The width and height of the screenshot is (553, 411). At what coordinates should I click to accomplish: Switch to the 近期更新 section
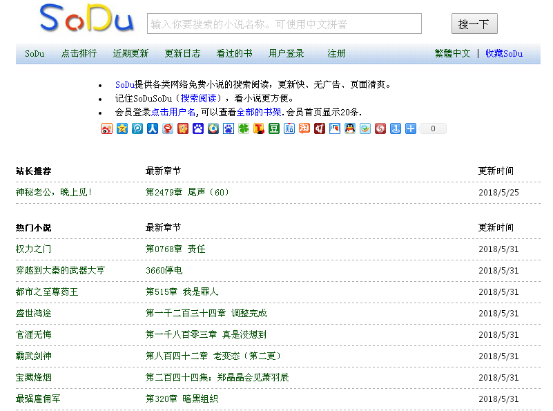pos(130,53)
